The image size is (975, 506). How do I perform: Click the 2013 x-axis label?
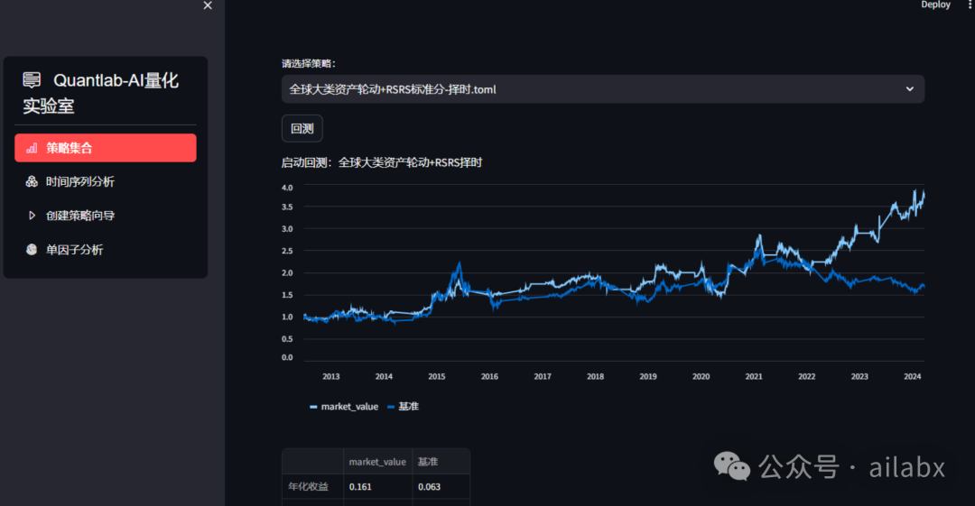(x=330, y=377)
